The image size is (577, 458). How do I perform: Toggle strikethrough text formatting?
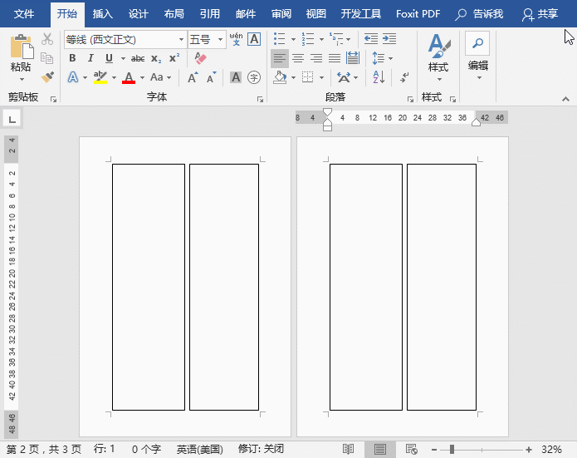coord(138,58)
